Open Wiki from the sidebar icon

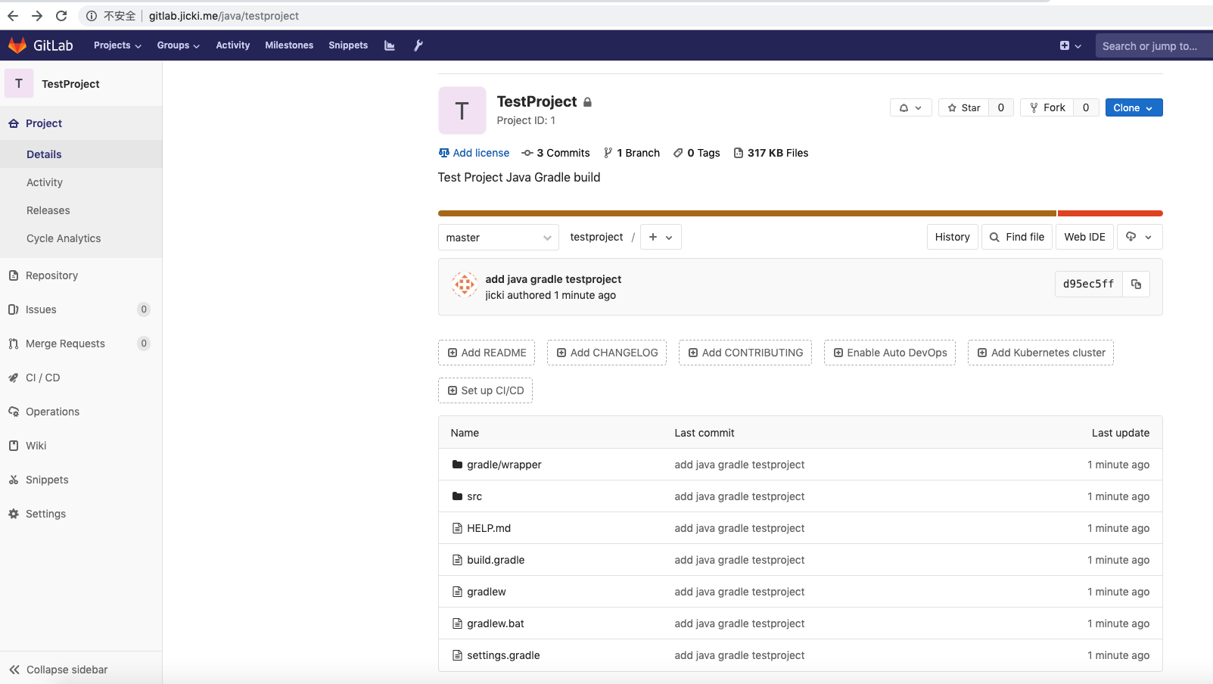[x=35, y=445]
